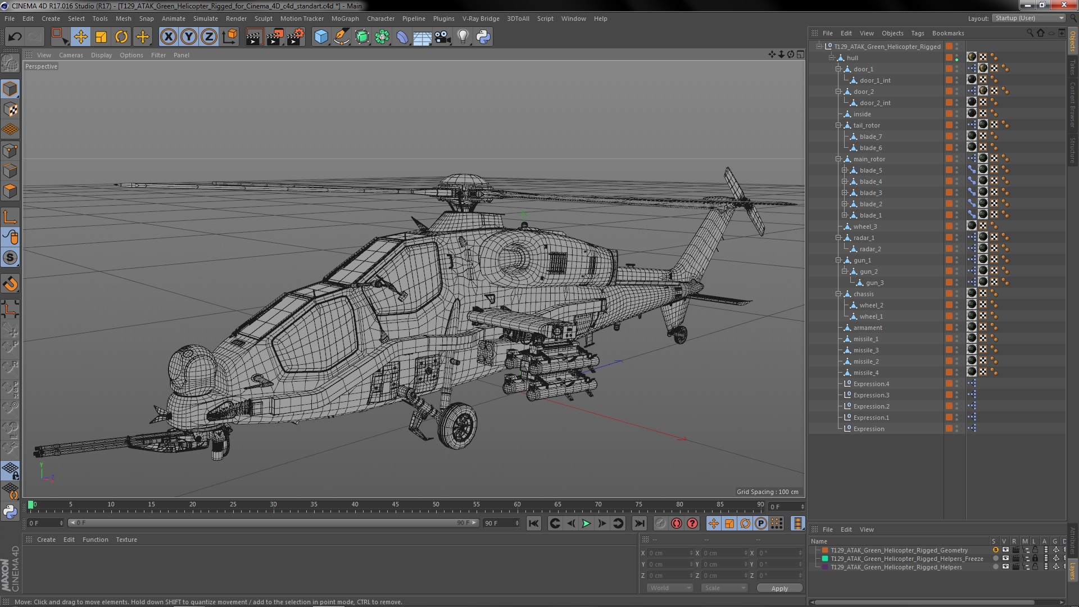The height and width of the screenshot is (607, 1079).
Task: Collapse the door_1 tree node
Action: tap(838, 69)
